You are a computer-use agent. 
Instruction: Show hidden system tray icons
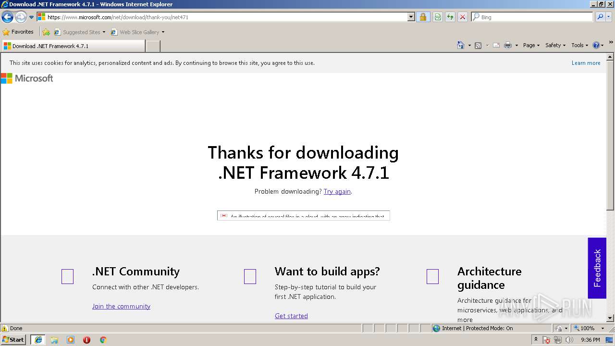click(x=536, y=340)
